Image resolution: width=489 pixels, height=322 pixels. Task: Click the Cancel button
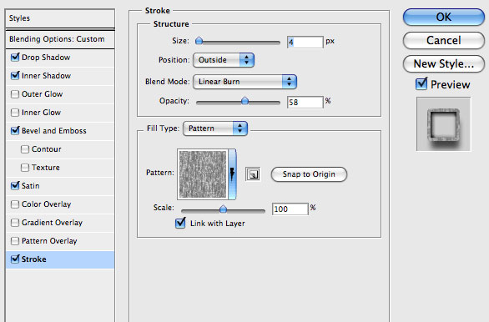pyautogui.click(x=443, y=40)
